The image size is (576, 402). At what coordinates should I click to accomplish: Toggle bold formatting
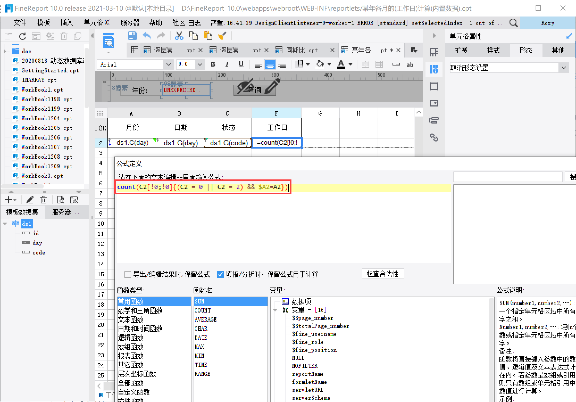click(x=213, y=64)
